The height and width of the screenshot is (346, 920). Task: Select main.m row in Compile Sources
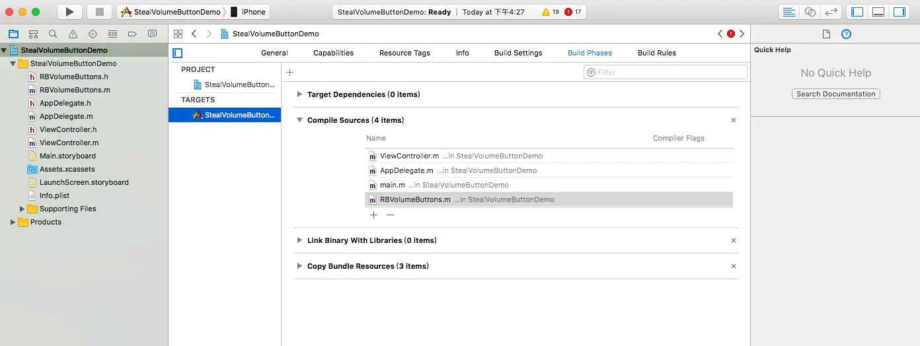point(549,185)
